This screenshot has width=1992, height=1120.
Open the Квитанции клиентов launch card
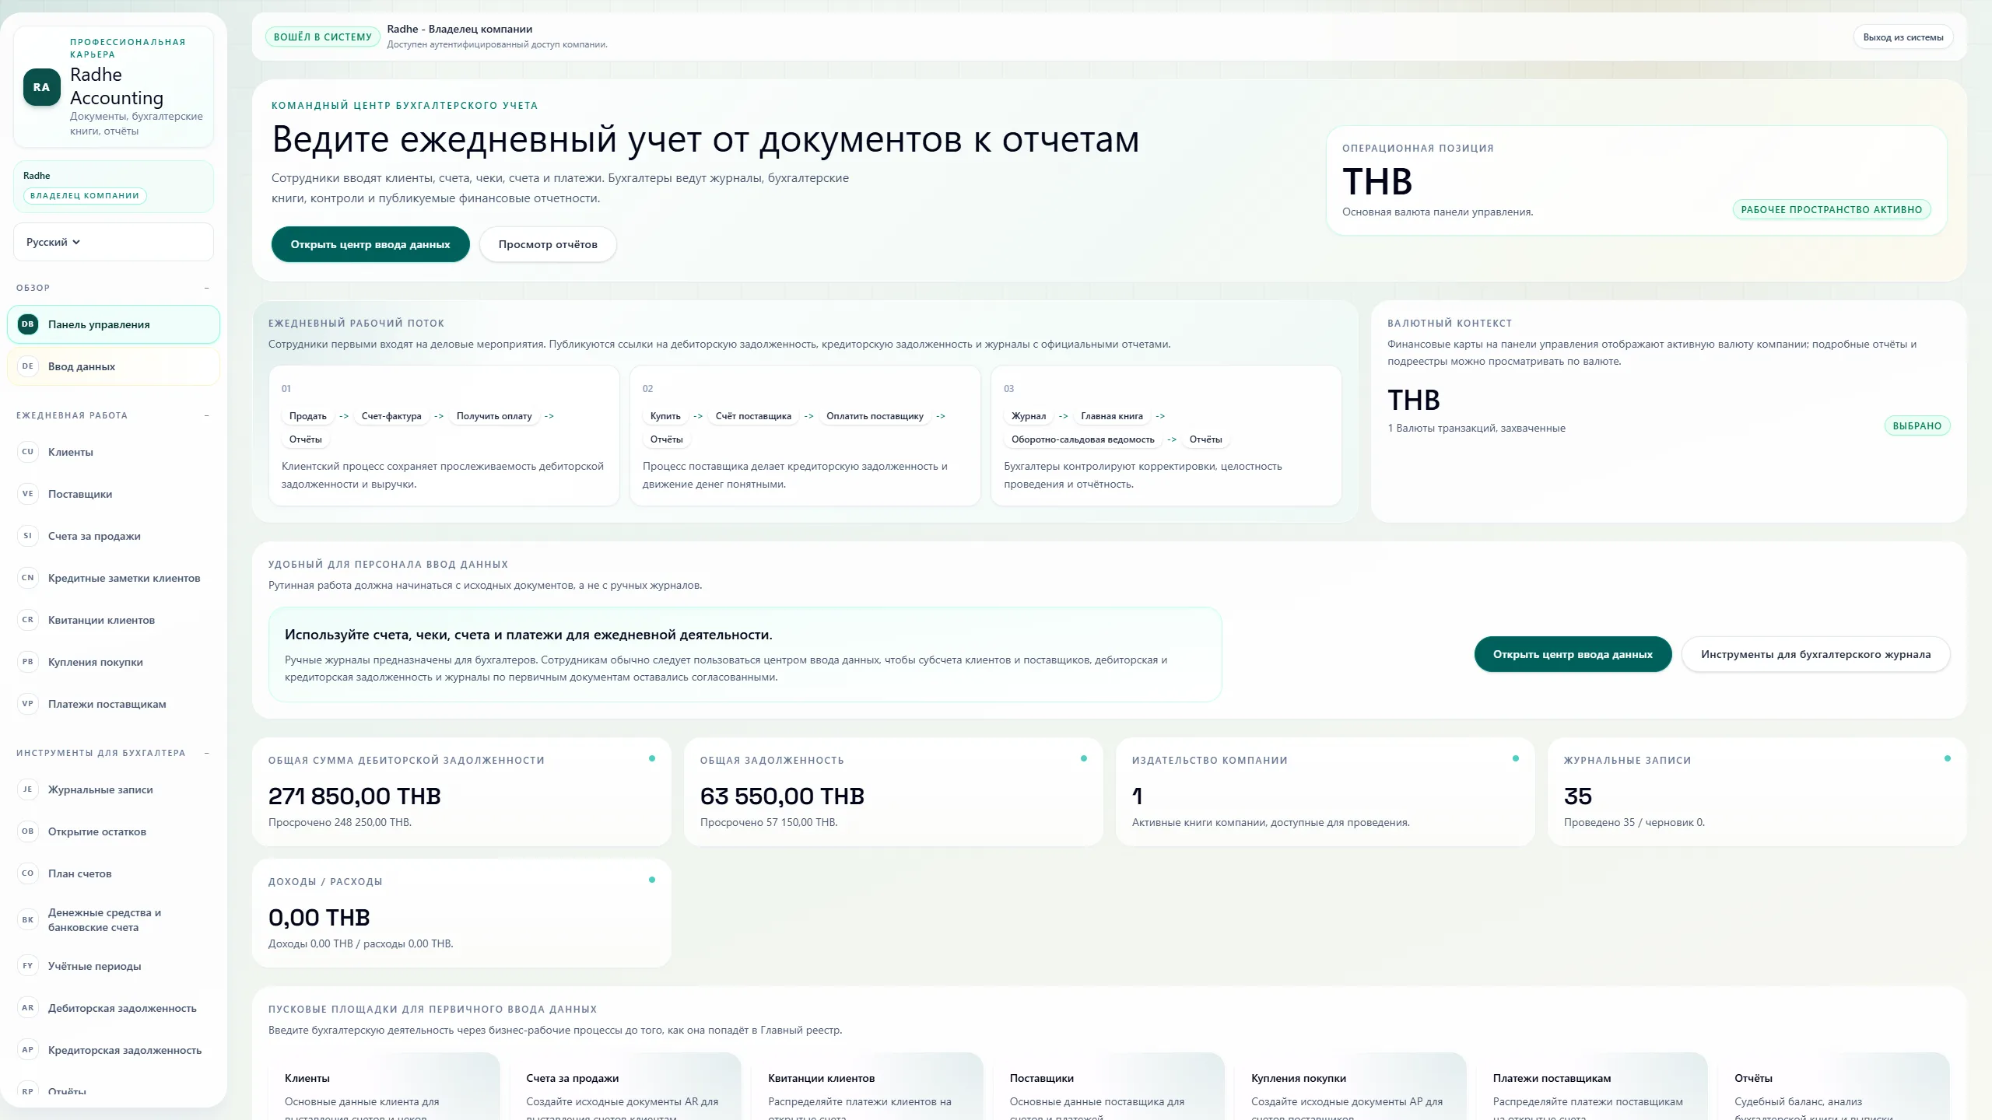click(867, 1087)
